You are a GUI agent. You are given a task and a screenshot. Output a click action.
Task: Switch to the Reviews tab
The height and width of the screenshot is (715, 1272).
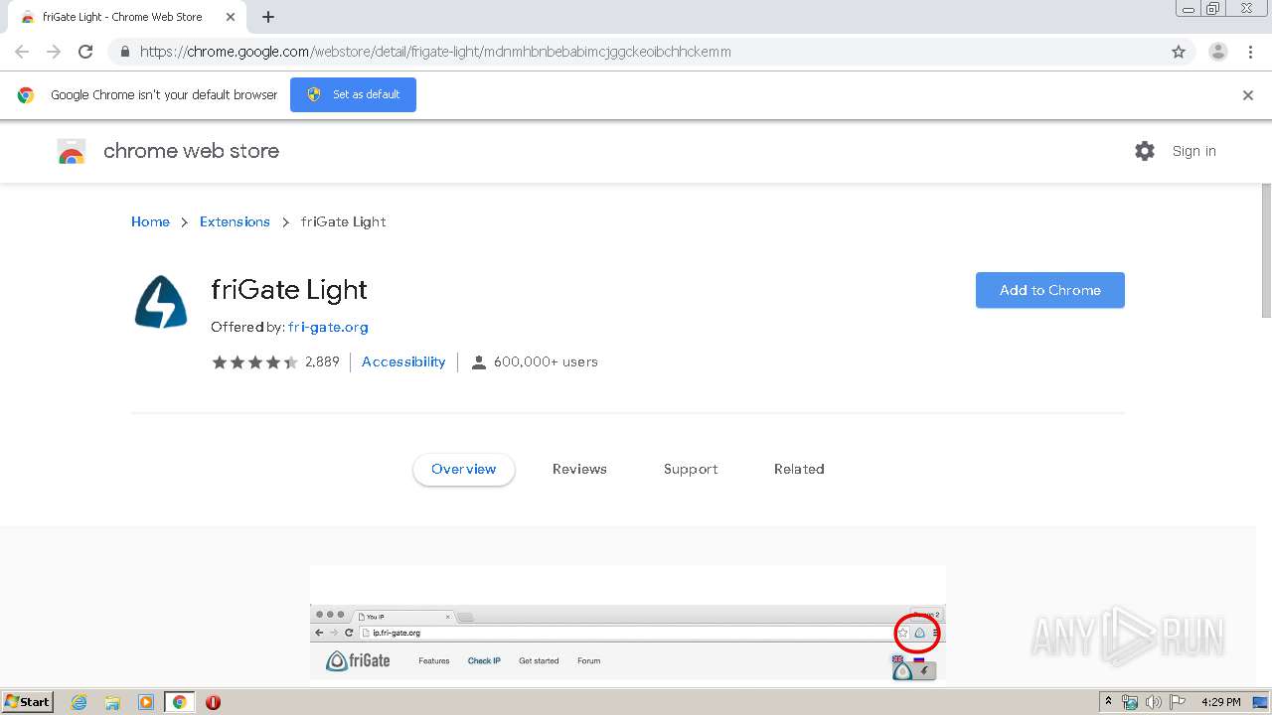tap(579, 470)
